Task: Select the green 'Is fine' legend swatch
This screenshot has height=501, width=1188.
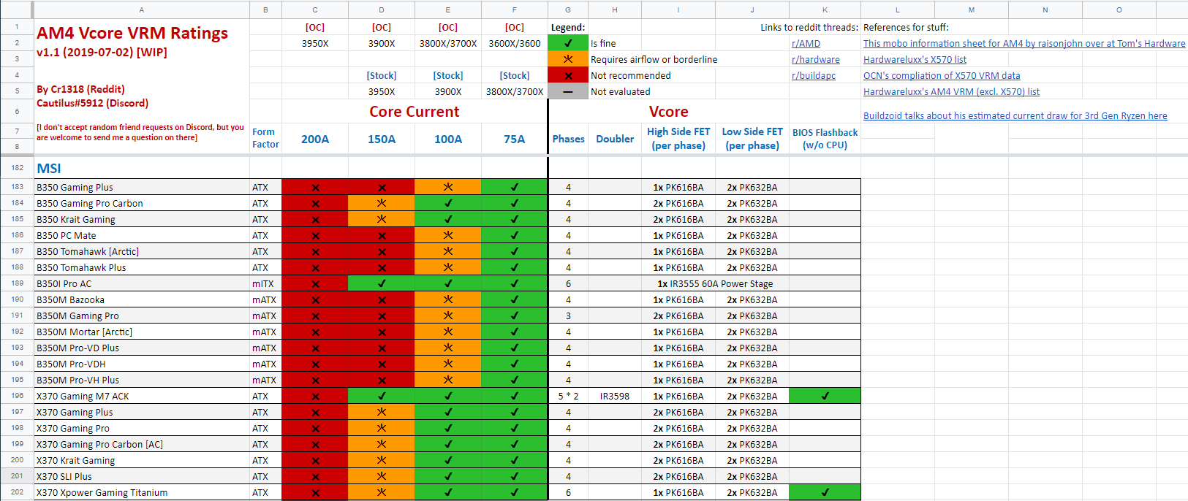Action: (x=568, y=43)
